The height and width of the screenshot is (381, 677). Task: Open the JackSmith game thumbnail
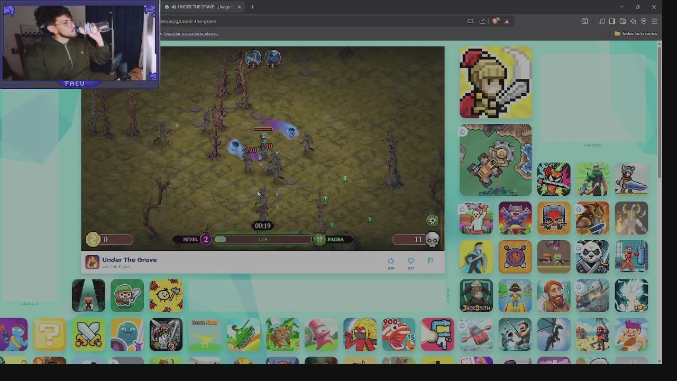click(x=476, y=295)
